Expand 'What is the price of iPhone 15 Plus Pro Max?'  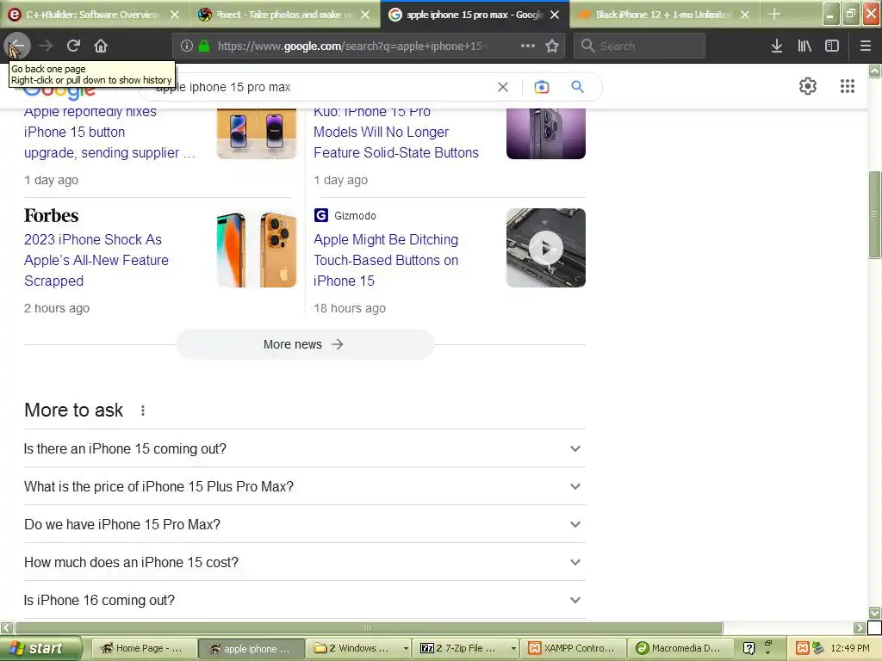[304, 486]
